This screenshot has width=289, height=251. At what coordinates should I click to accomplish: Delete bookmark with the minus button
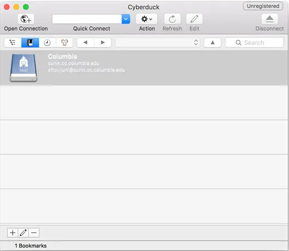coord(34,233)
